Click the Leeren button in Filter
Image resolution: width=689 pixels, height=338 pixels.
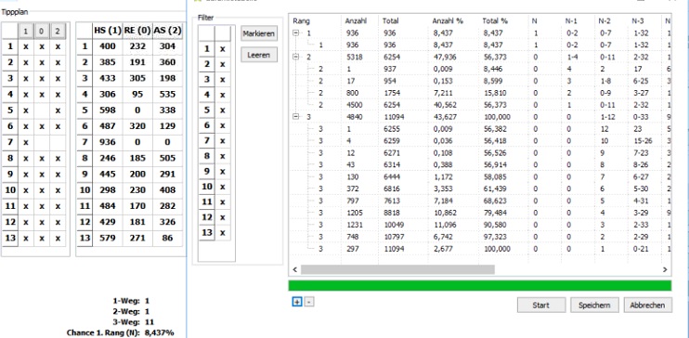click(x=259, y=55)
